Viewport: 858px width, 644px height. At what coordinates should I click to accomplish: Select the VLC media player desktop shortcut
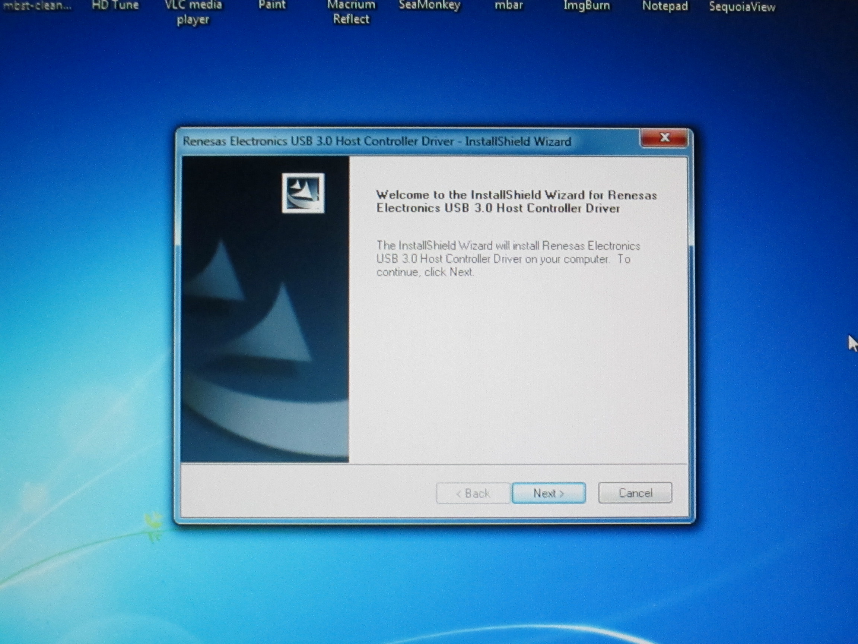pos(193,12)
